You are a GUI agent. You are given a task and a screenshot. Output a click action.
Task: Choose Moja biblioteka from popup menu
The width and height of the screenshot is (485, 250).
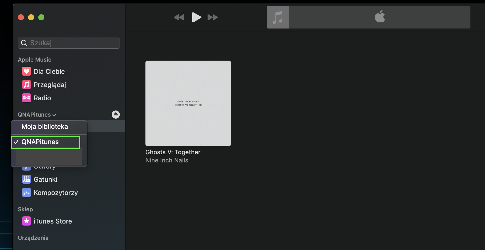(x=49, y=127)
